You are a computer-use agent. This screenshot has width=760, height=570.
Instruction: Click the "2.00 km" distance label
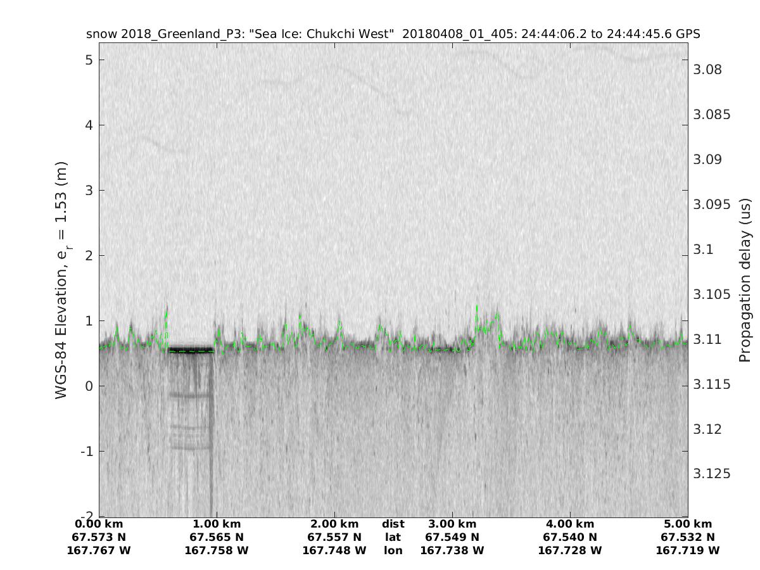334,524
